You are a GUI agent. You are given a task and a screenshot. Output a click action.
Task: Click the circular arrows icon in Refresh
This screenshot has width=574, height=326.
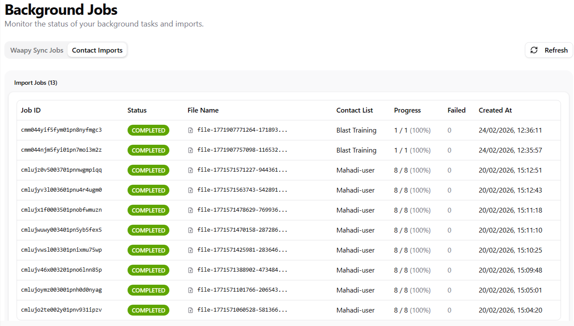tap(534, 50)
